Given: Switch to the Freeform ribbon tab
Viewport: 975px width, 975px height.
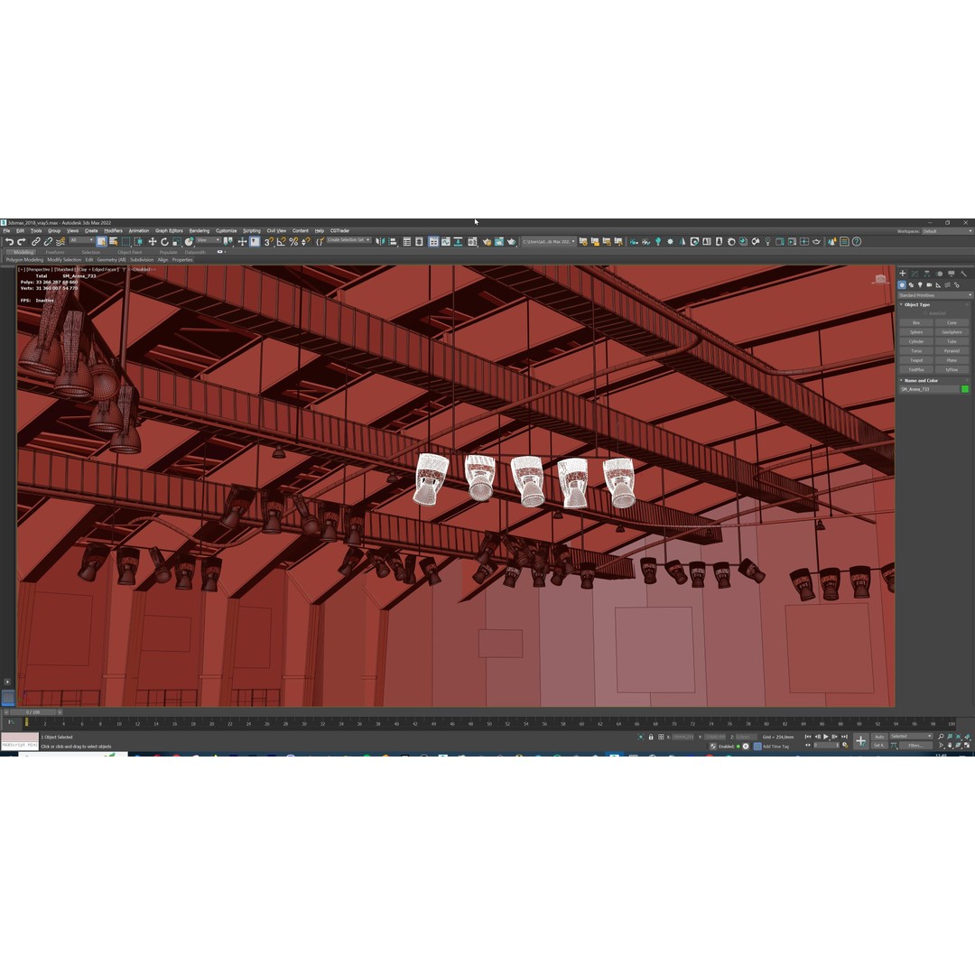Looking at the screenshot, I should click(55, 253).
